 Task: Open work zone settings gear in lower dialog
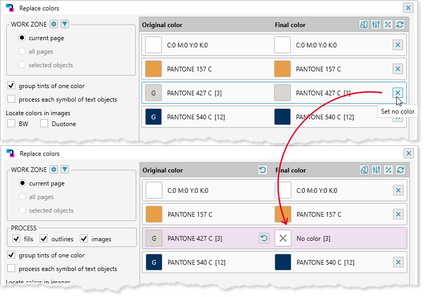[x=54, y=169]
